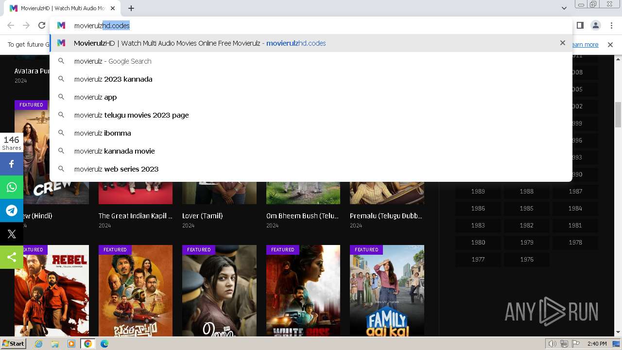The width and height of the screenshot is (622, 350).
Task: Share the page on Telegram
Action: 12,210
